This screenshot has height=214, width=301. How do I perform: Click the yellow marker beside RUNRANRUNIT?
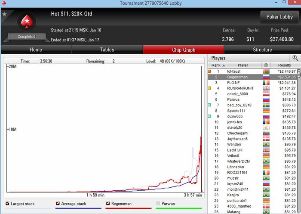pos(209,88)
